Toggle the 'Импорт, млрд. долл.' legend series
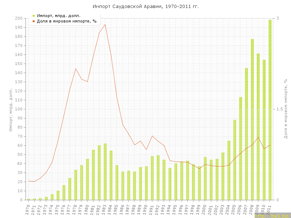 pyautogui.click(x=59, y=16)
